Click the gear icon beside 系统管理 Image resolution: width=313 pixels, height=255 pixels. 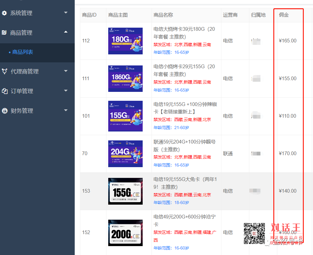point(4,13)
